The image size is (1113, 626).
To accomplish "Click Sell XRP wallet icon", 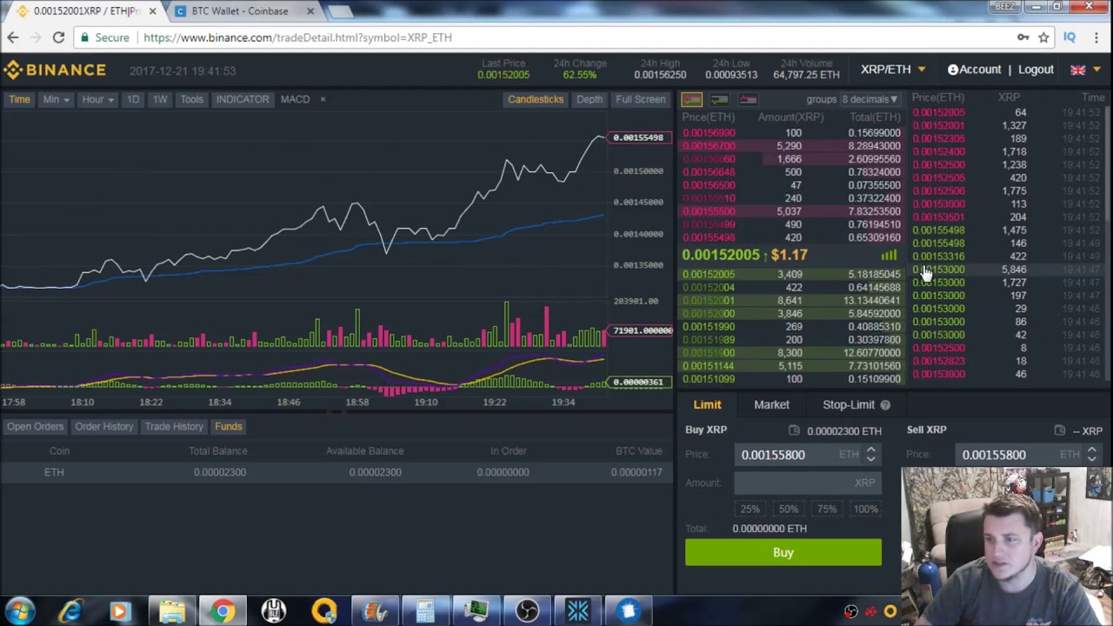I will click(x=1059, y=430).
